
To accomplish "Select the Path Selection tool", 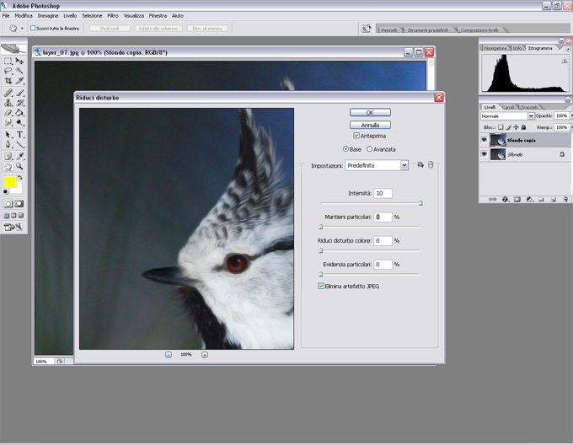I will coord(8,135).
